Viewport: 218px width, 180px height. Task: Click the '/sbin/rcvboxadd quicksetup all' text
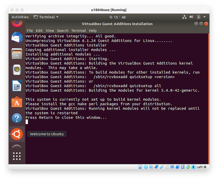coord(127,86)
